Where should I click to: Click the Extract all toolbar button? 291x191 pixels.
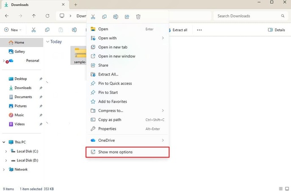point(178,30)
